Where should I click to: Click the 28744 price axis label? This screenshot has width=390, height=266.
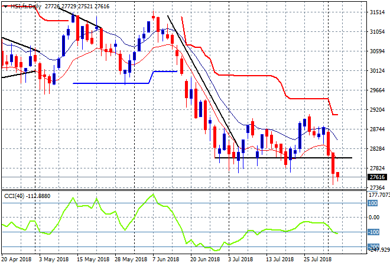coord(377,129)
